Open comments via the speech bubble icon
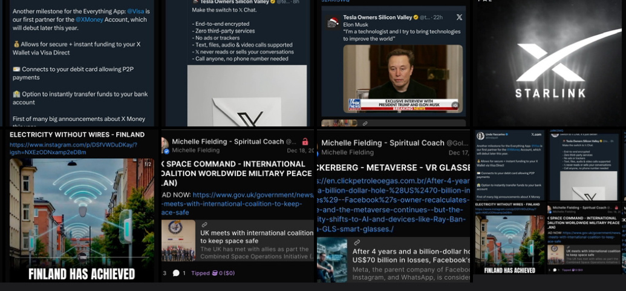This screenshot has width=626, height=291. 176,273
